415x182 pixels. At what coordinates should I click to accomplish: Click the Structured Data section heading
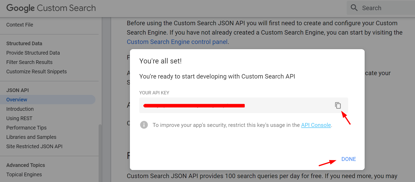coord(24,43)
